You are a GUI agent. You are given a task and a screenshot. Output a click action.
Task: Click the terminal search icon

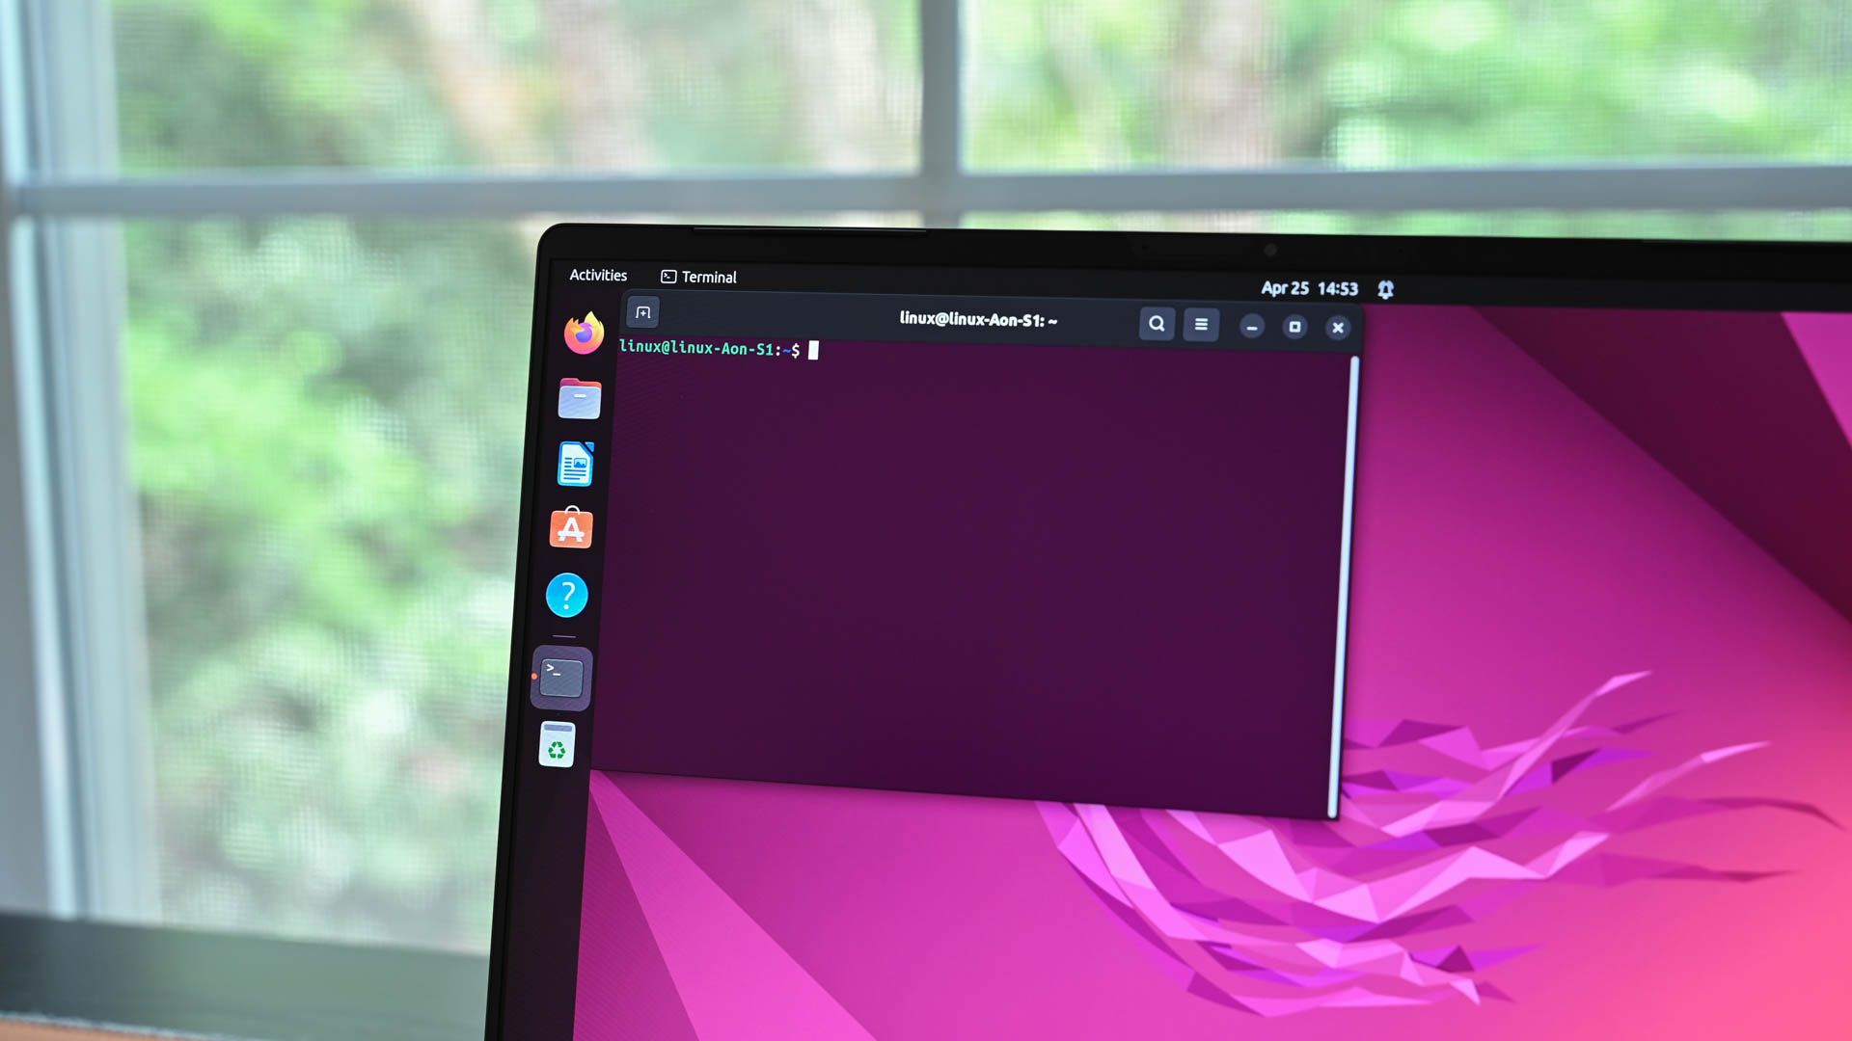1155,326
